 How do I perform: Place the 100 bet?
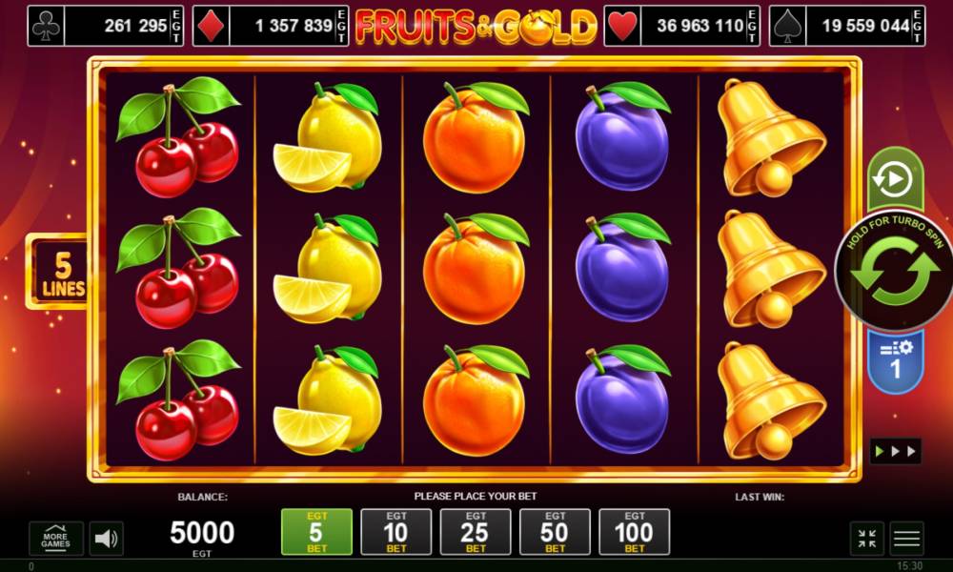[635, 532]
